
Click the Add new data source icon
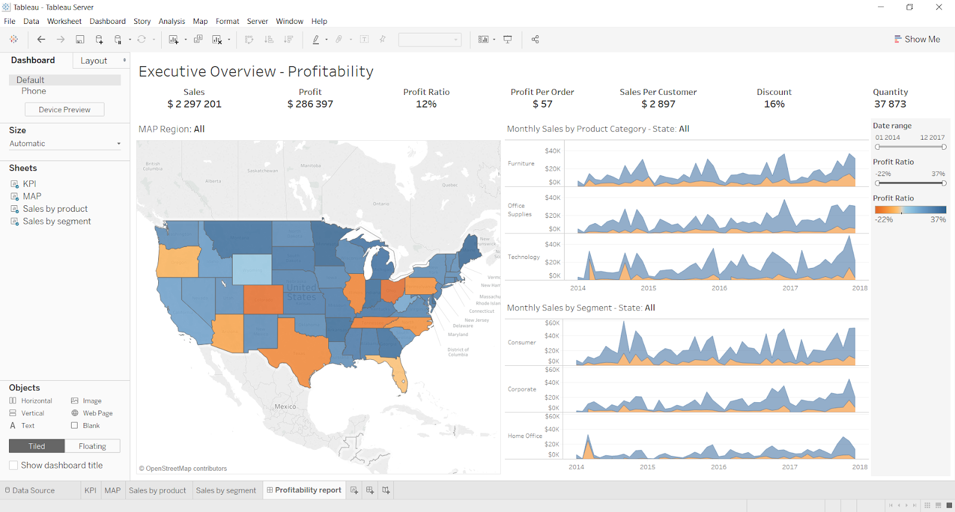tap(99, 39)
